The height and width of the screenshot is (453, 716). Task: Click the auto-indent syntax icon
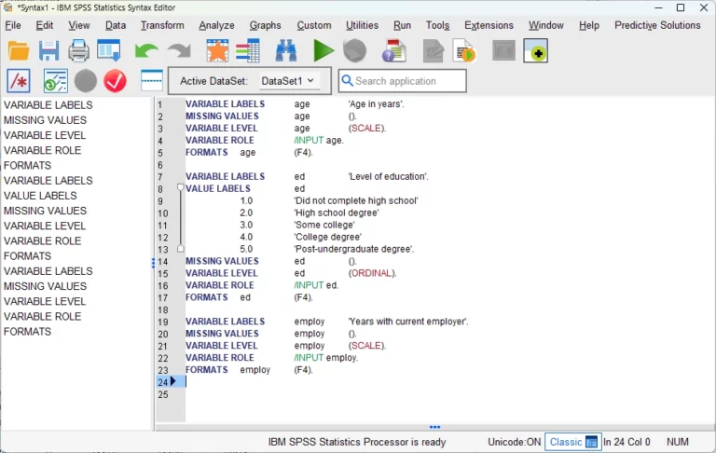pos(56,81)
